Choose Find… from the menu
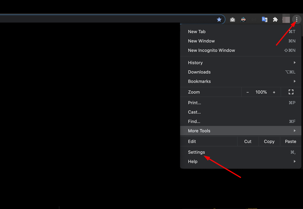 (x=241, y=121)
